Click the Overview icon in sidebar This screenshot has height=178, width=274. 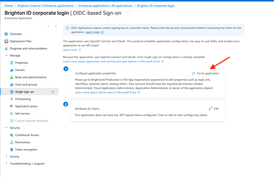pos(6,34)
